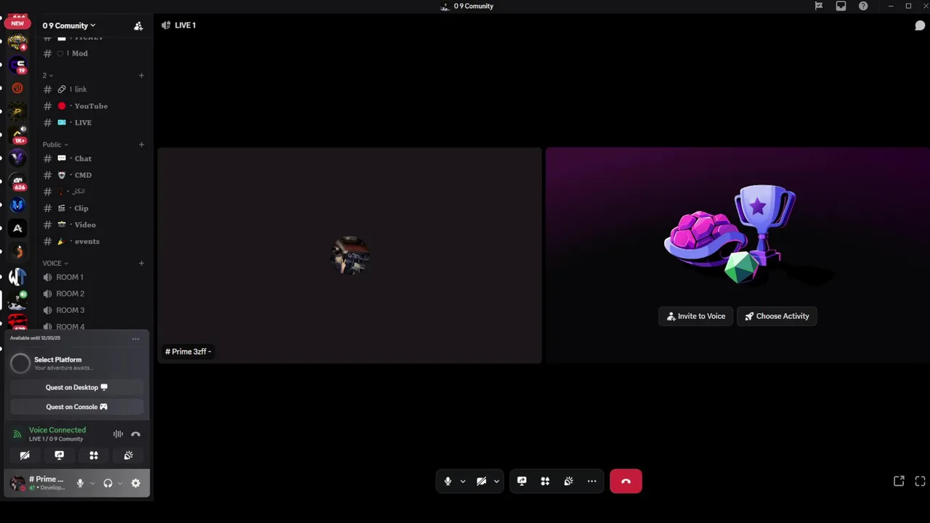
Task: Open User Settings gear icon
Action: 135,483
